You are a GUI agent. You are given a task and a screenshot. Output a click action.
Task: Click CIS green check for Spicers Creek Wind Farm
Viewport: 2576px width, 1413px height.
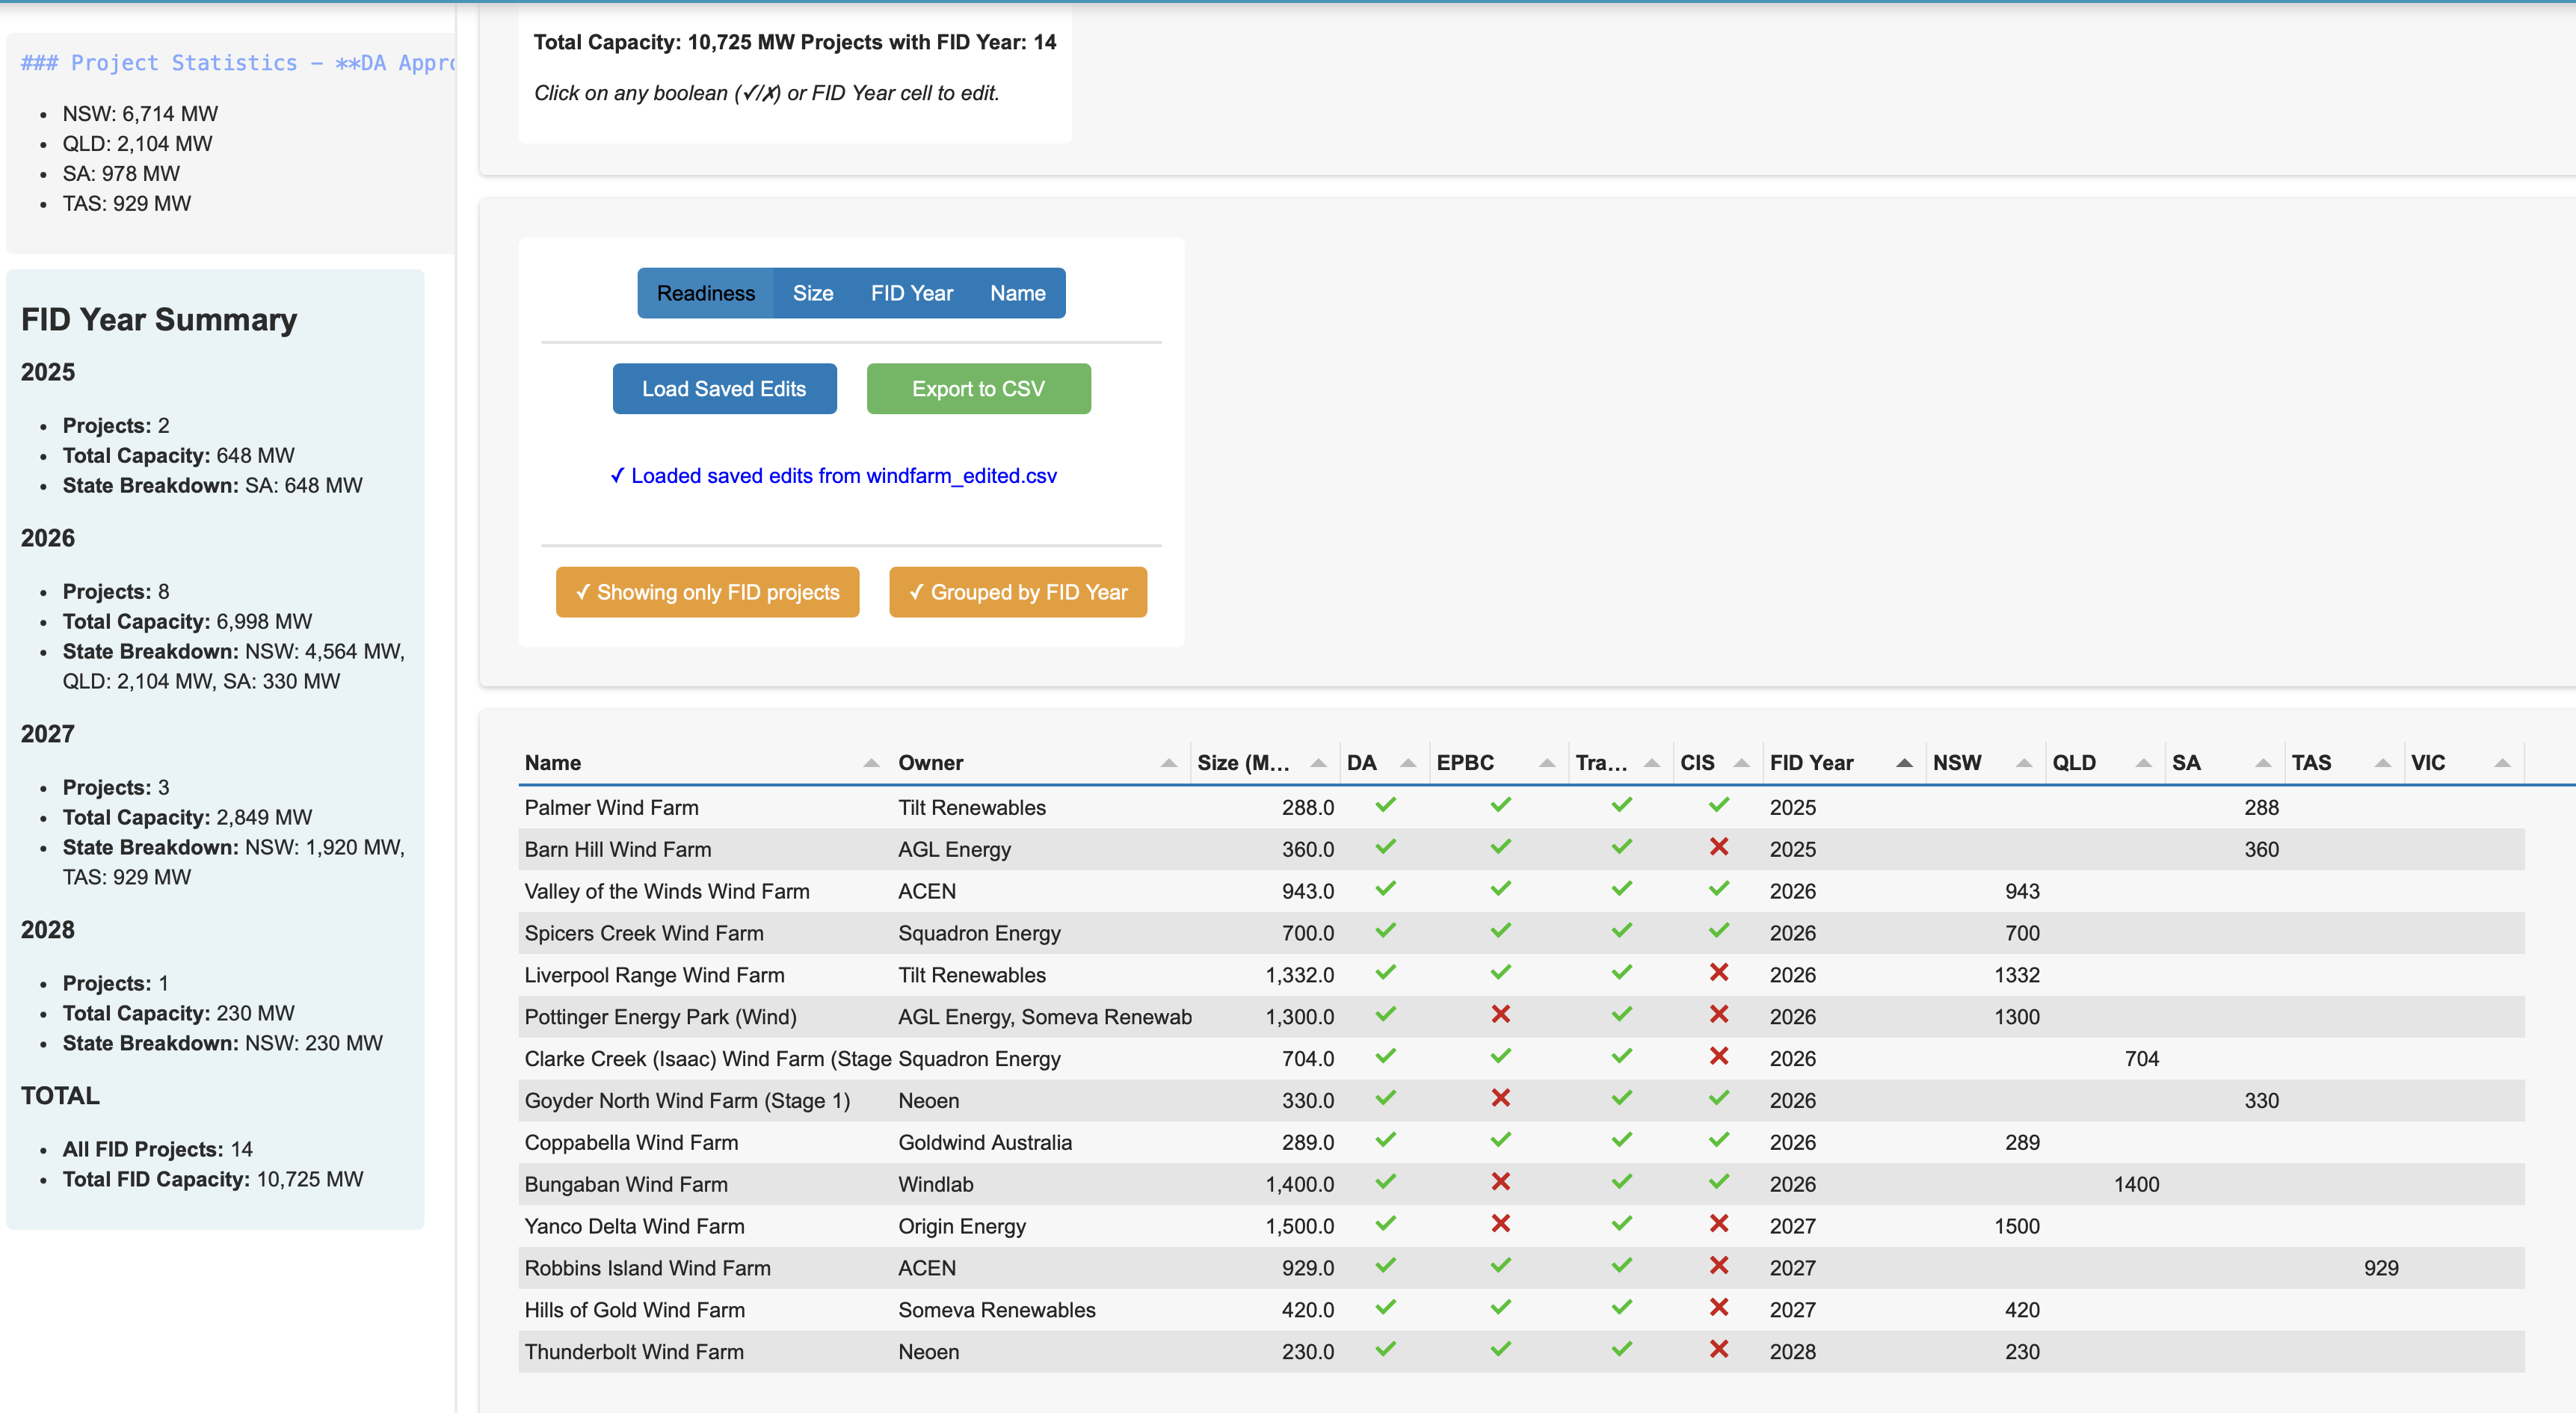pyautogui.click(x=1718, y=931)
